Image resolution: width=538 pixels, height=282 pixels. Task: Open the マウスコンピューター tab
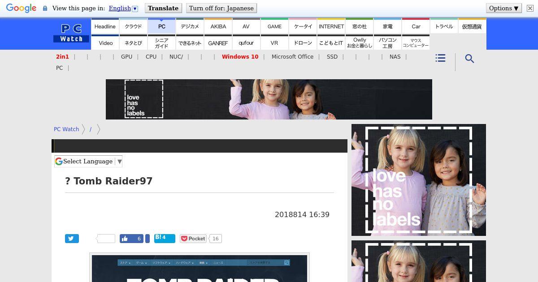point(416,43)
